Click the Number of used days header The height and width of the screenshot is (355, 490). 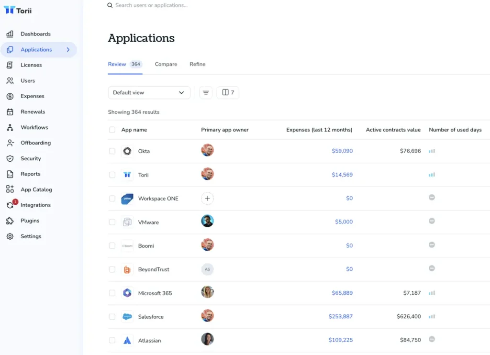click(455, 130)
